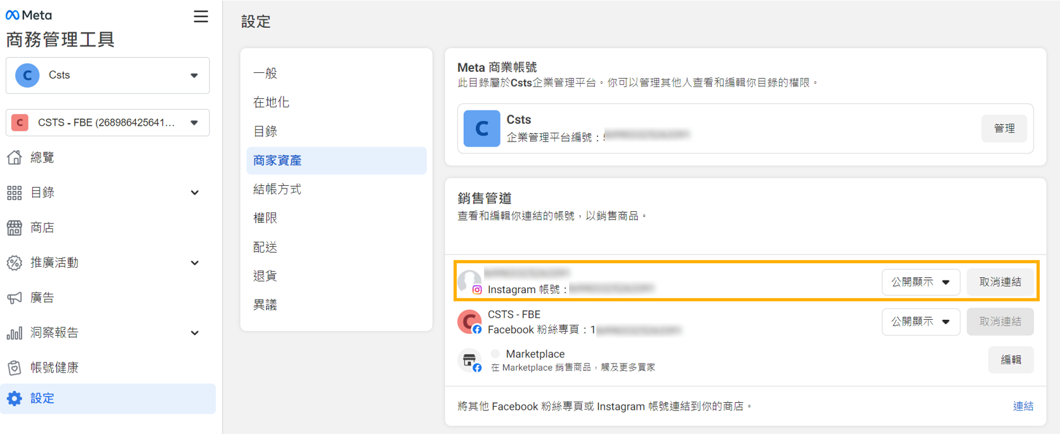This screenshot has height=434, width=1060.
Task: Select the 退貨 settings tab
Action: click(265, 276)
